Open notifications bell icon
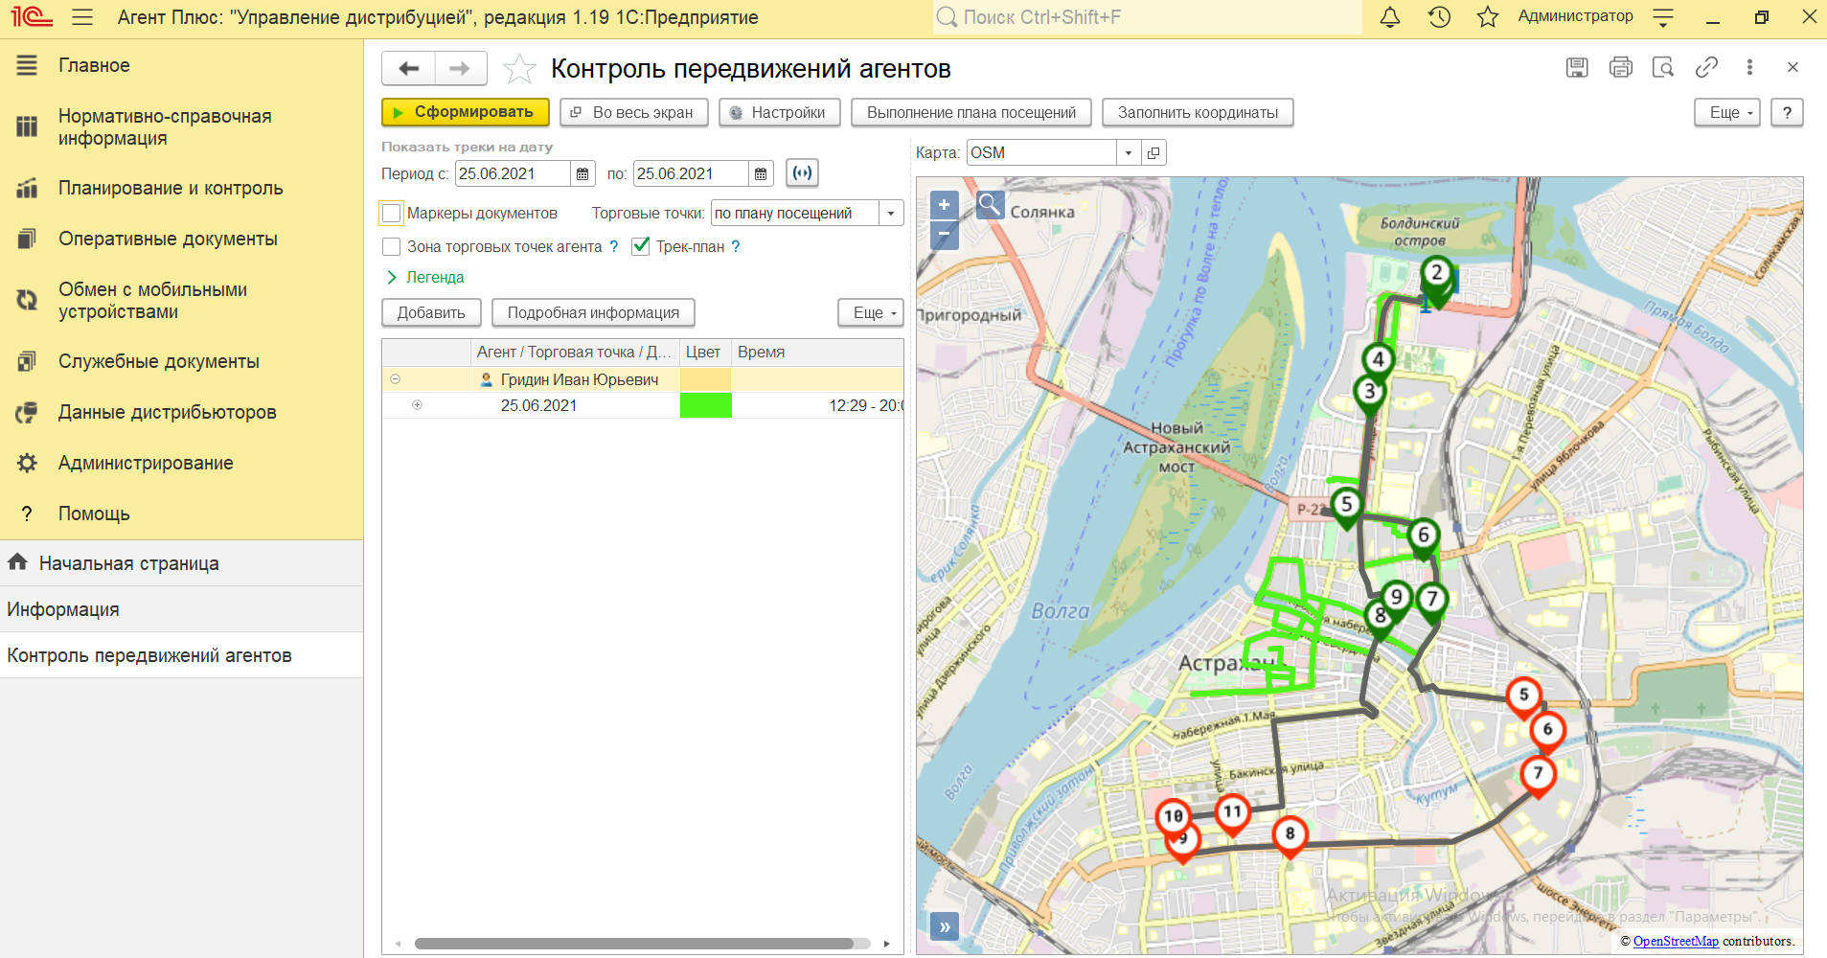Viewport: 1827px width, 958px height. (1390, 17)
